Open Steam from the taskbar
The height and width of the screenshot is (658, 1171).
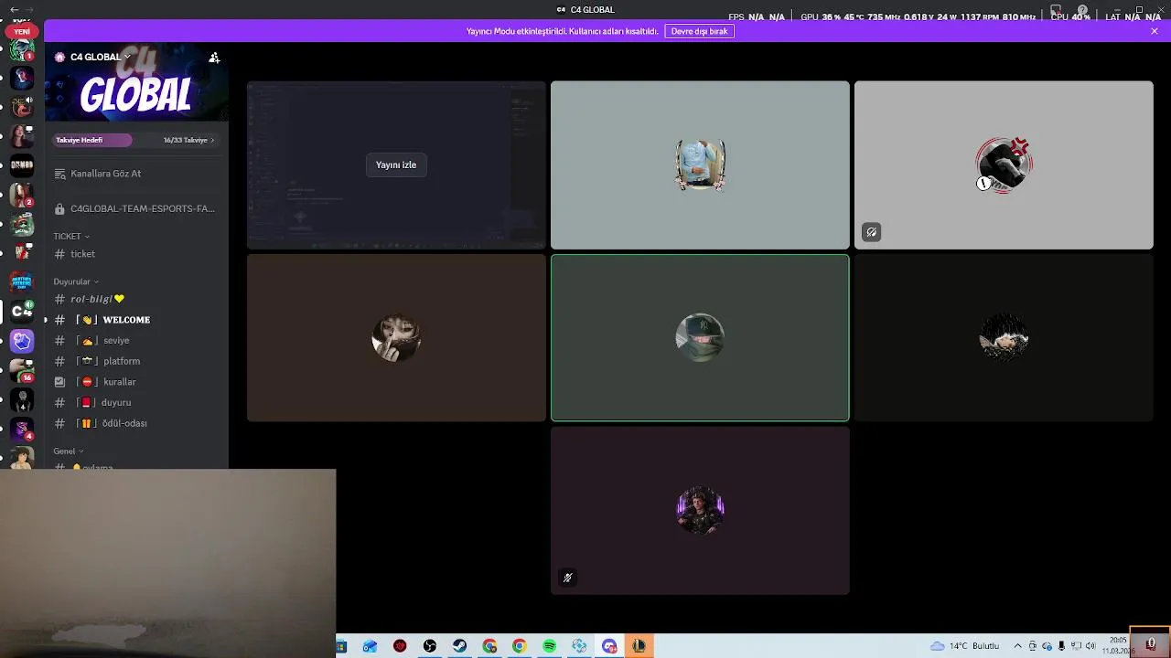(459, 646)
